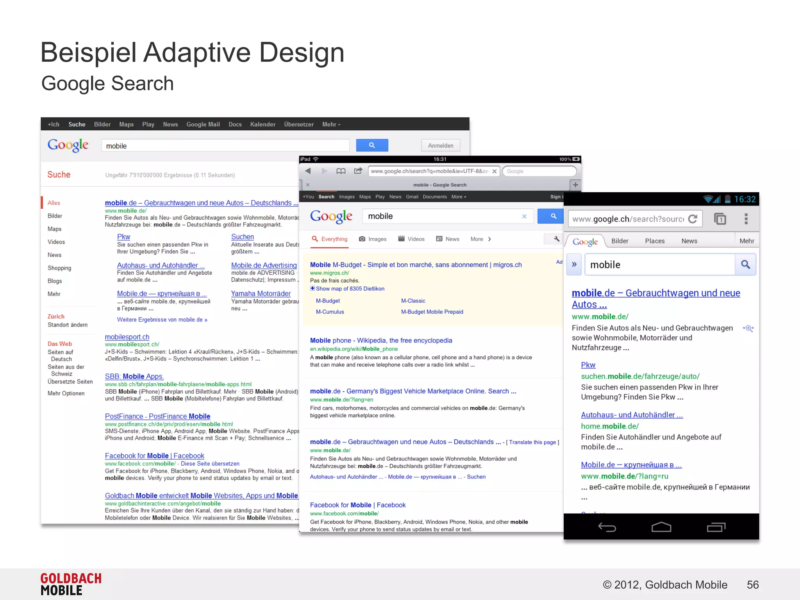Open the 'Bilder' tab on Android Google
Image resolution: width=800 pixels, height=600 pixels.
(x=620, y=241)
